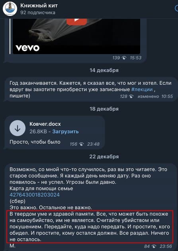178x251 pixels.
Task: Click the eye icon beside 156 views
Action: click(81, 144)
